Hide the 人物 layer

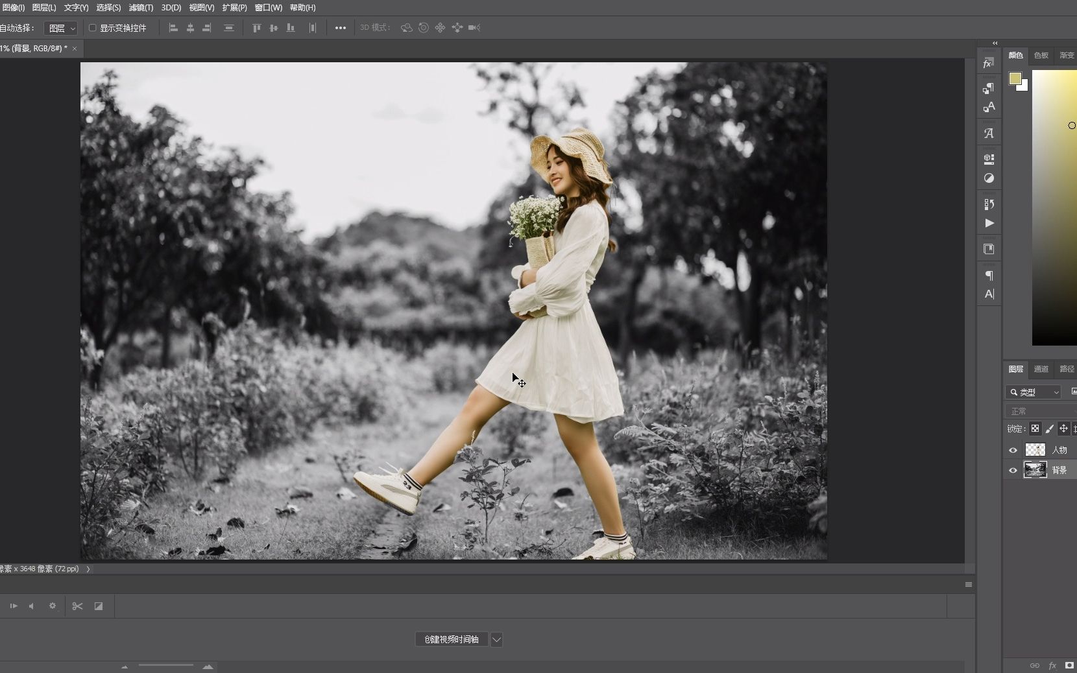tap(1013, 450)
